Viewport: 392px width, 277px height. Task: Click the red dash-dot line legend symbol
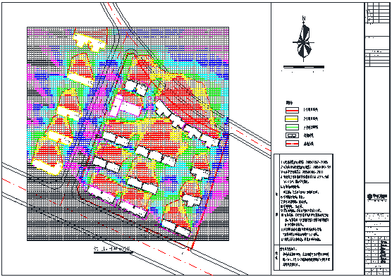pyautogui.click(x=292, y=144)
